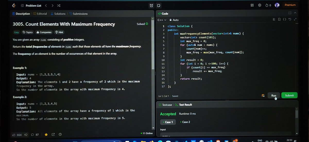Select Case 2 result

(185, 122)
